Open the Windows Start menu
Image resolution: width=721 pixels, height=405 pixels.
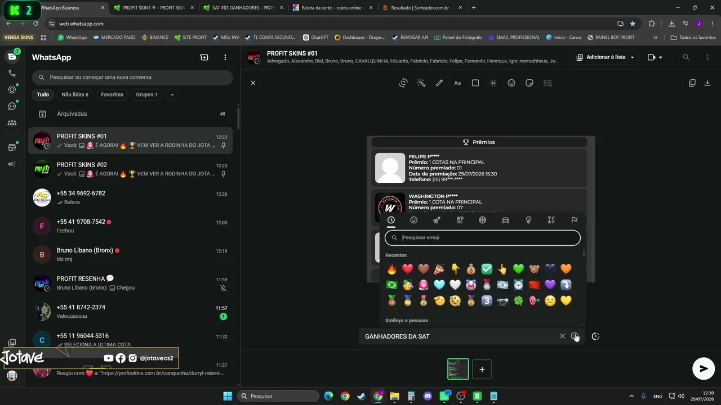coord(228,396)
